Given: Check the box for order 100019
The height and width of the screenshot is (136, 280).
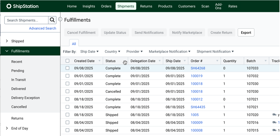Looking at the screenshot, I should coord(67,76).
